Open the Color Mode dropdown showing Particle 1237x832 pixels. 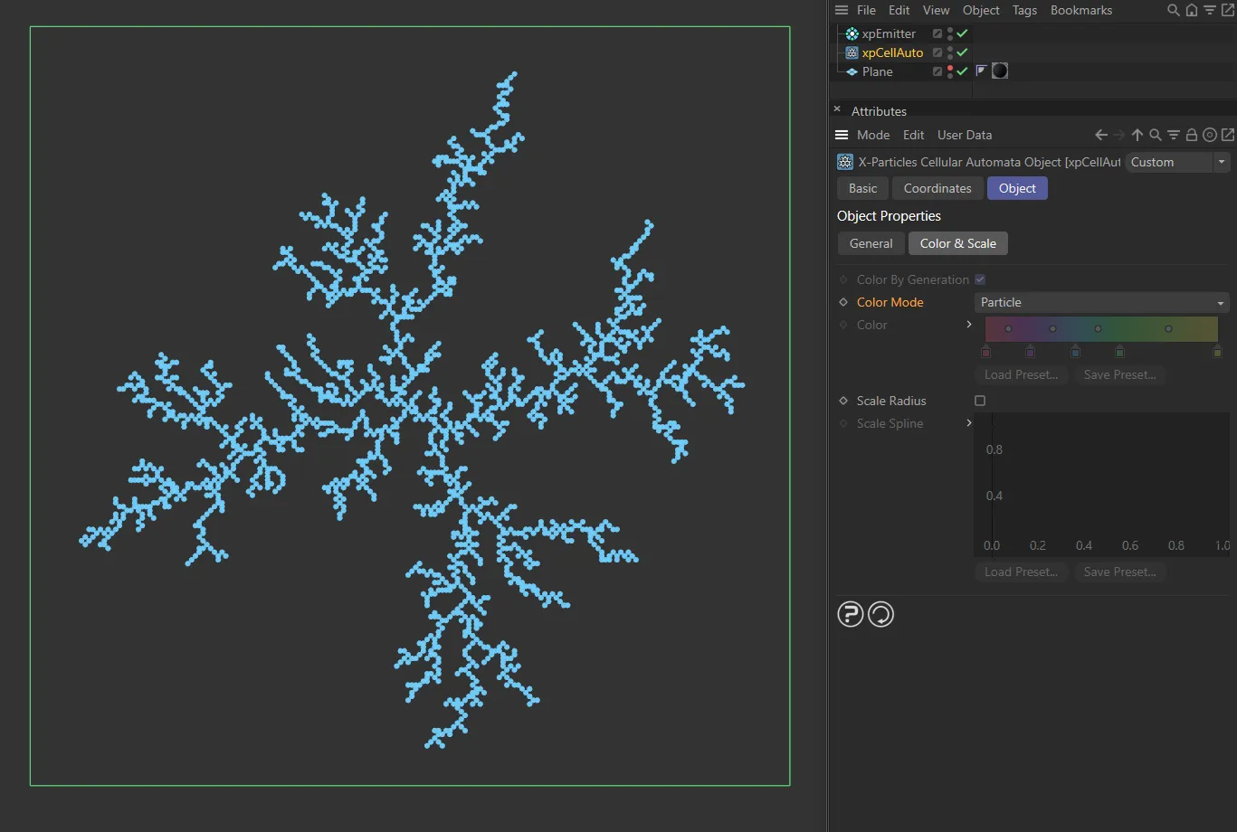click(1101, 302)
